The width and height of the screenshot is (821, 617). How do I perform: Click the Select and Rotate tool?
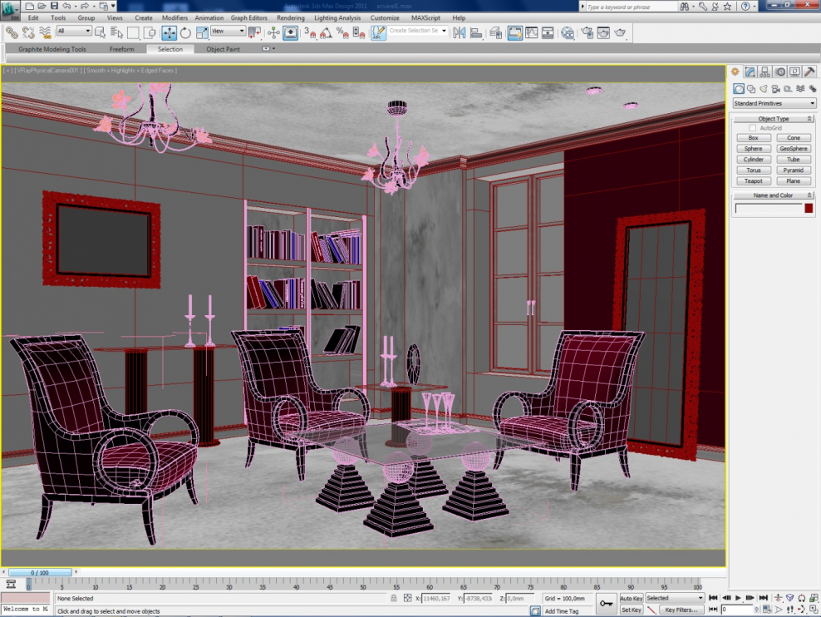click(185, 33)
